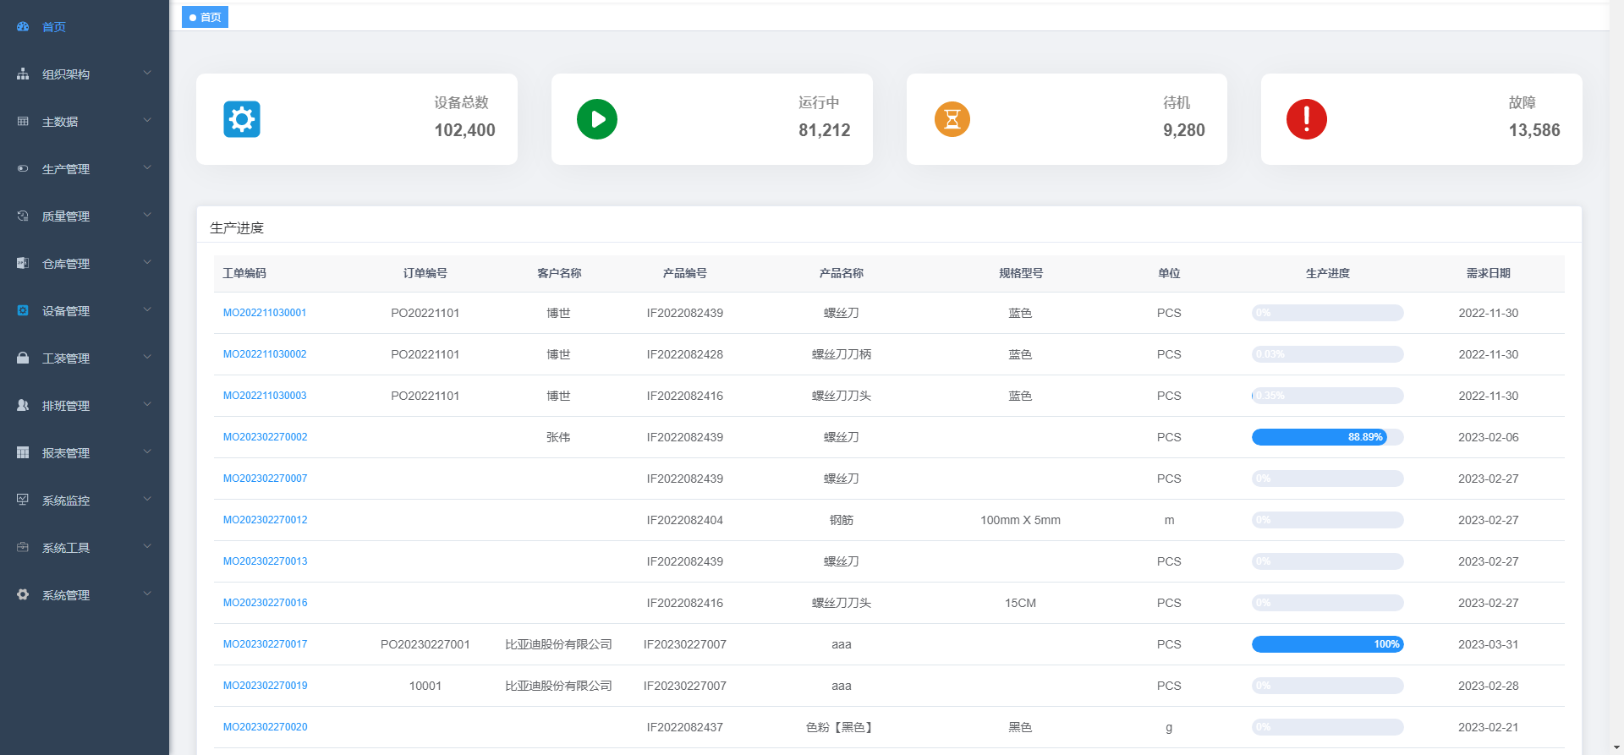Expand the 质量管理 menu chevron

pos(147,216)
